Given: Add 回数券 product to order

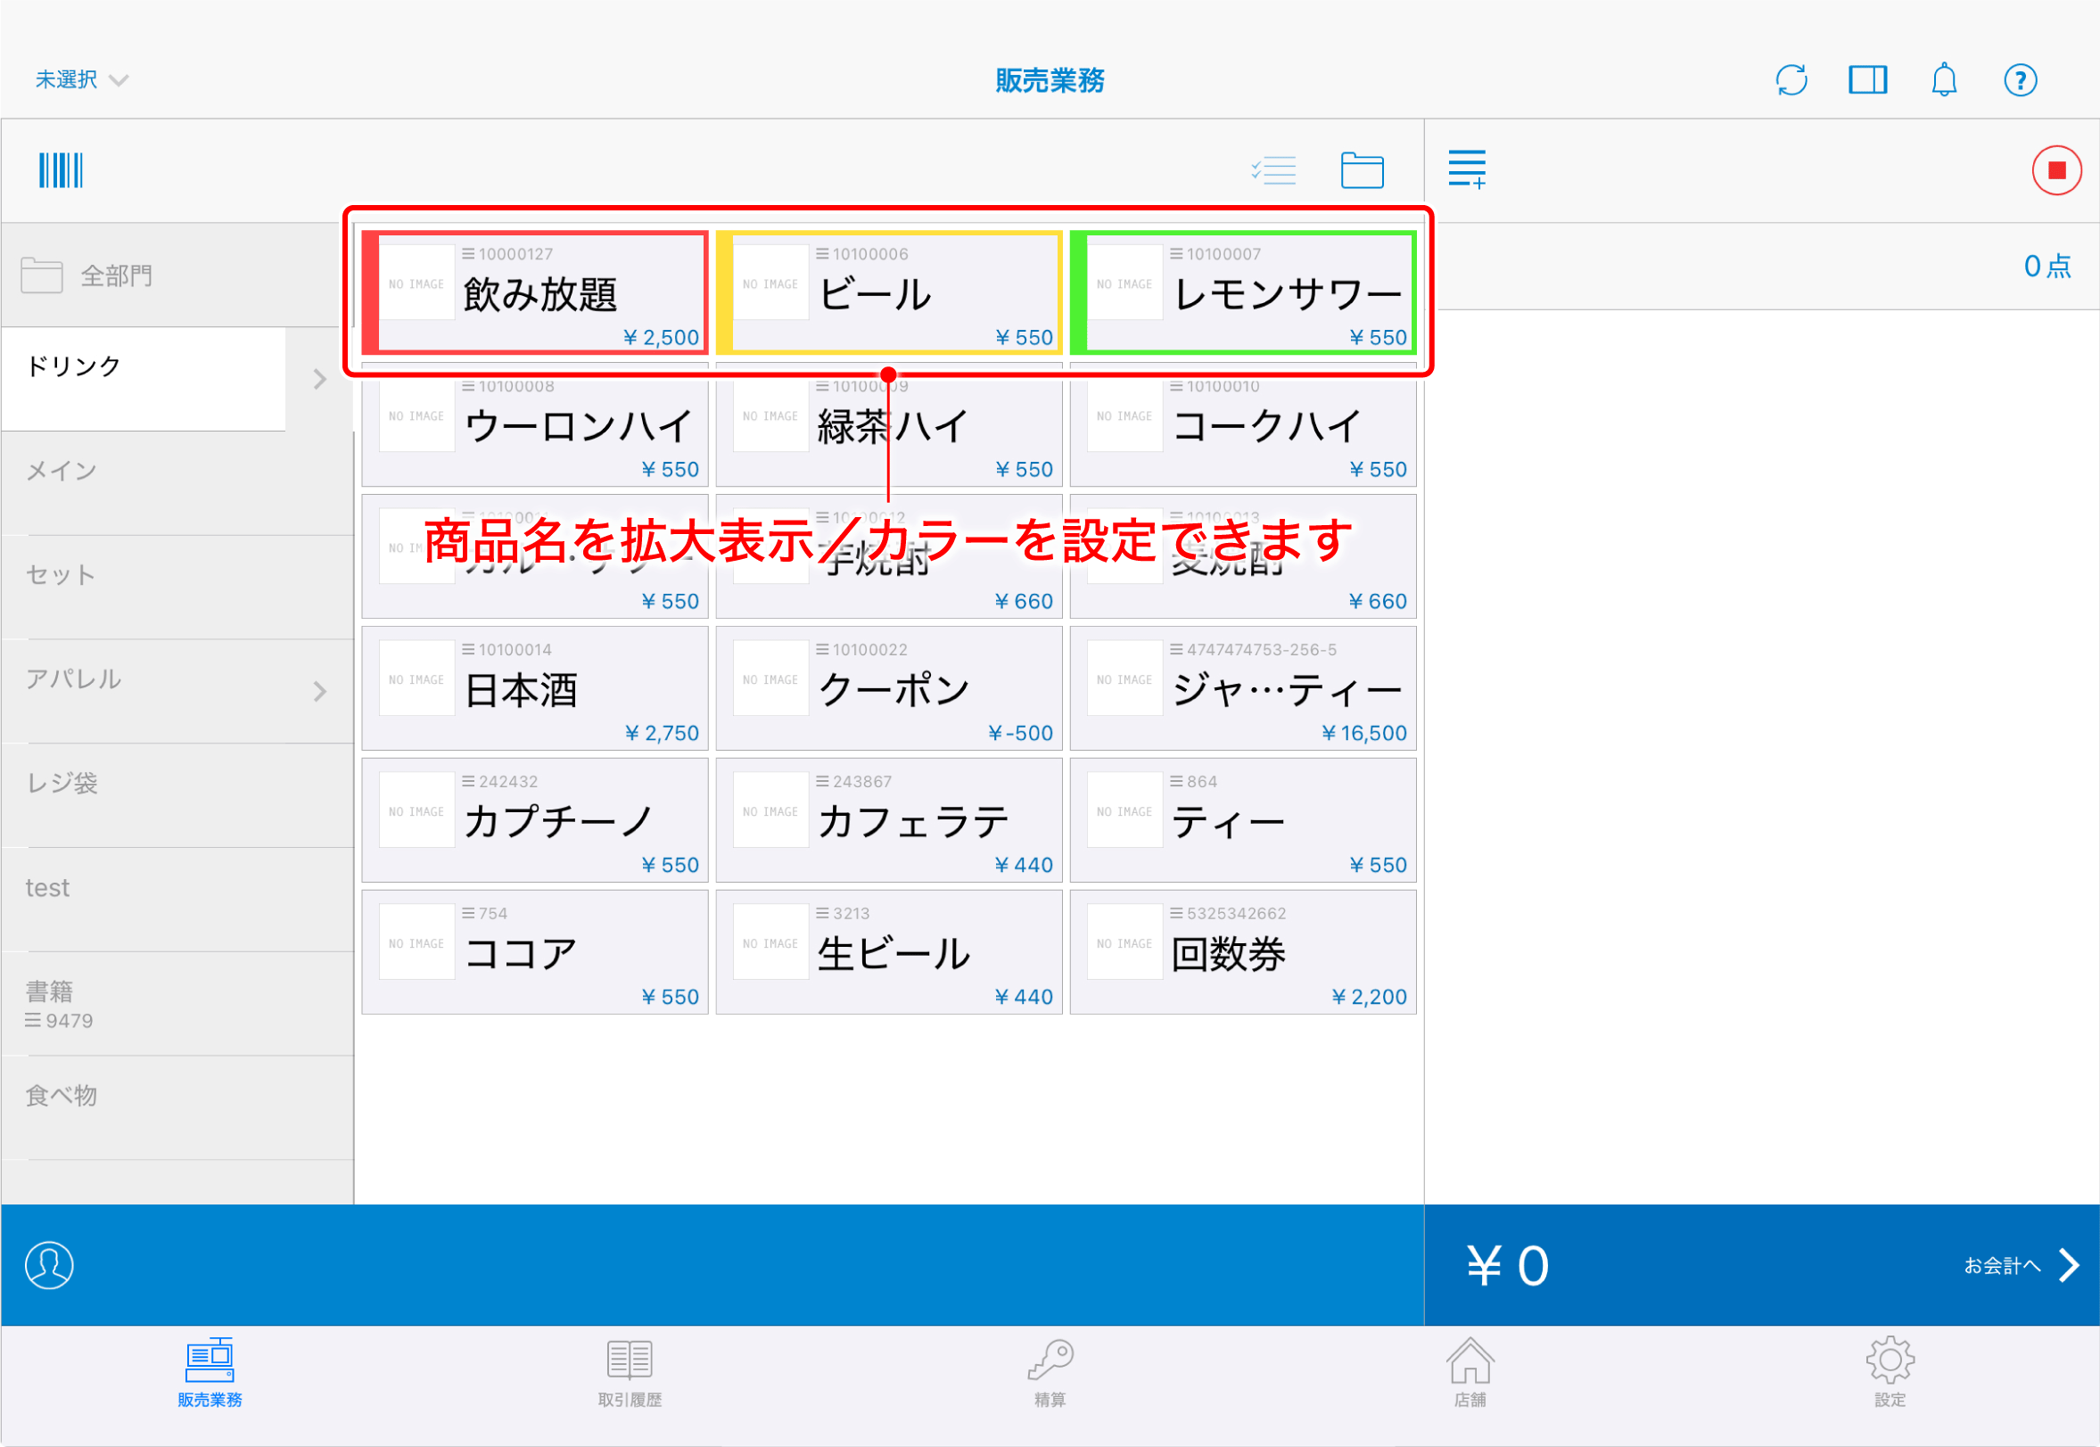Looking at the screenshot, I should (1243, 952).
